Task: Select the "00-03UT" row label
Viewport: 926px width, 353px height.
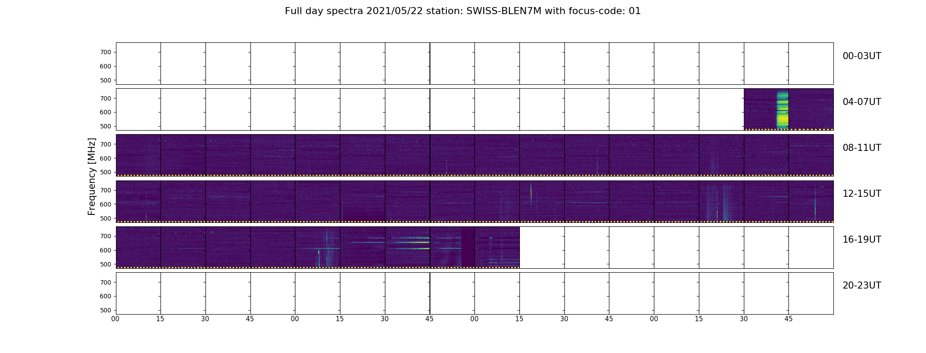Action: [862, 56]
